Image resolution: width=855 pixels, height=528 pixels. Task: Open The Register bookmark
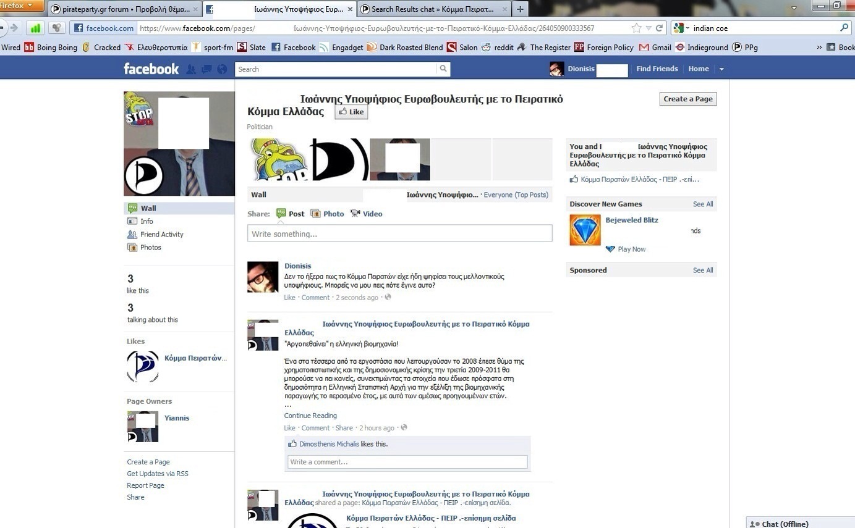[544, 47]
